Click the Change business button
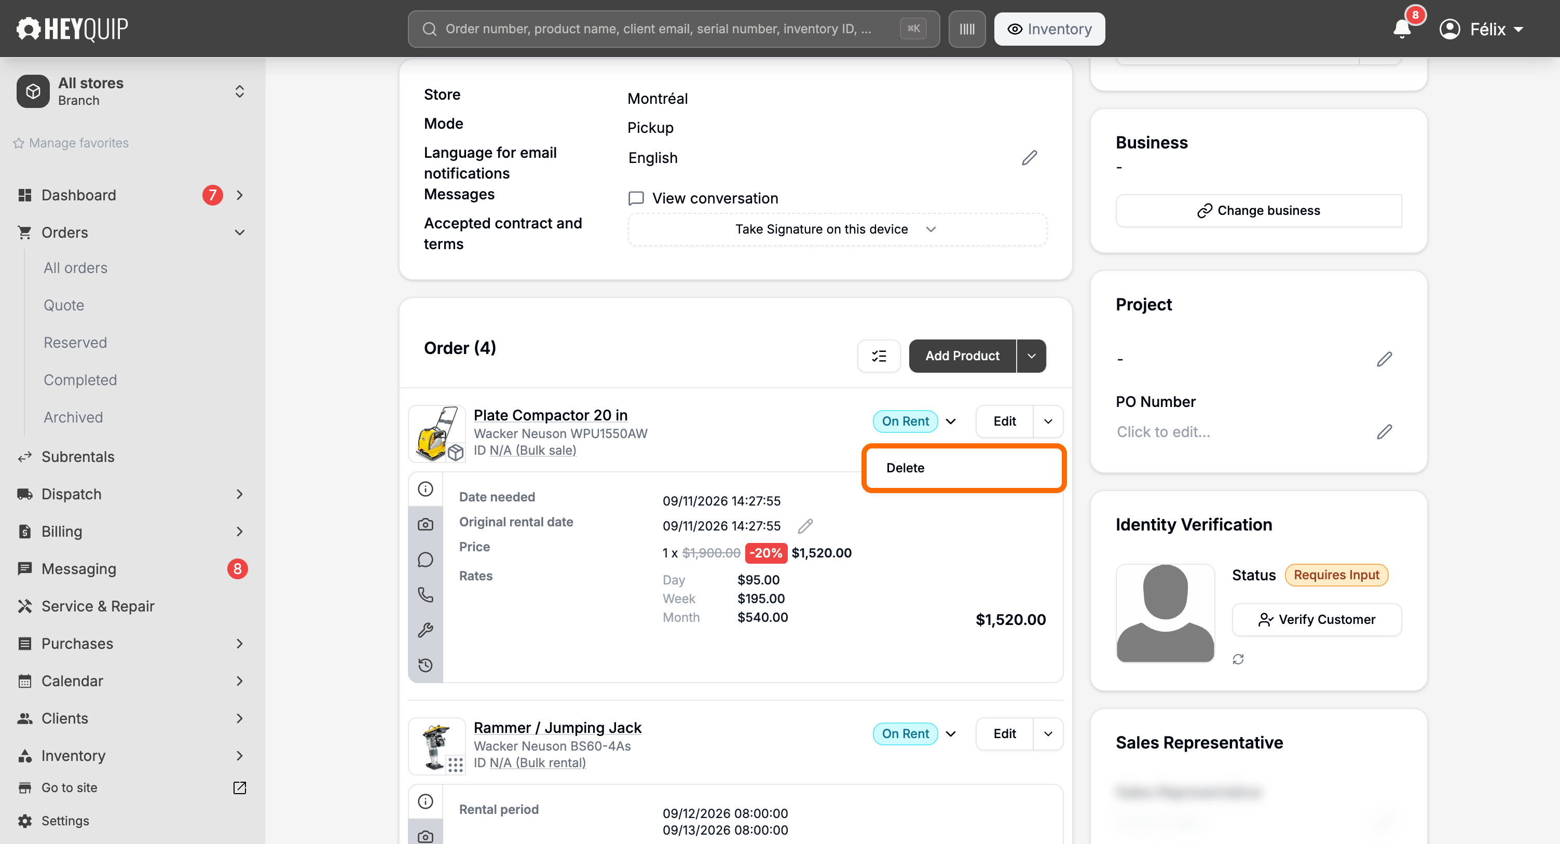1560x844 pixels. coord(1258,210)
